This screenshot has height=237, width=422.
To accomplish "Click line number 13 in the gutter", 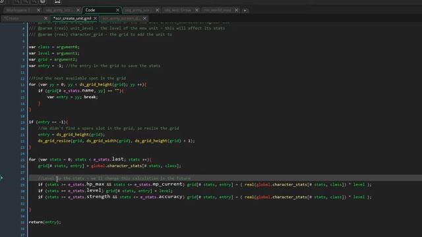I will [23, 85].
